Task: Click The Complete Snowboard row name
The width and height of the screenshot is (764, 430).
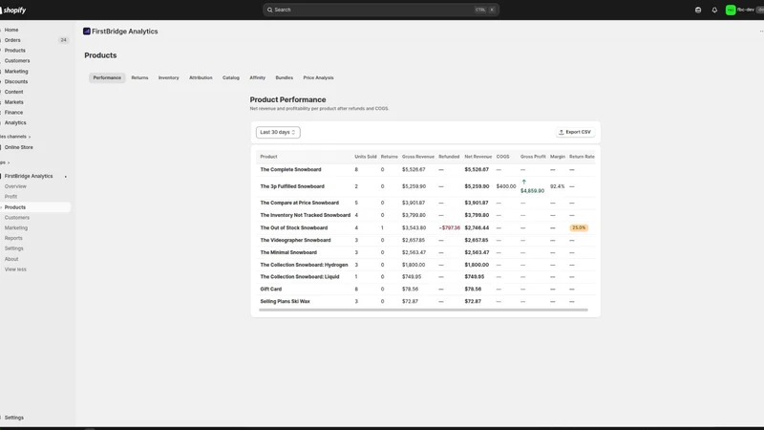Action: (x=290, y=170)
